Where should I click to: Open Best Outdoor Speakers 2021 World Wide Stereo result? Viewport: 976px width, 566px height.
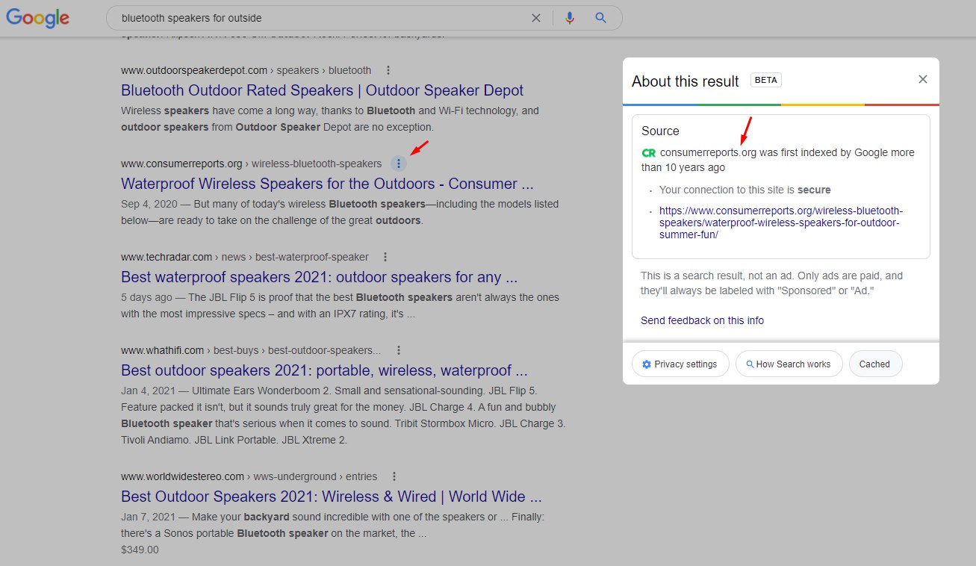(x=331, y=497)
